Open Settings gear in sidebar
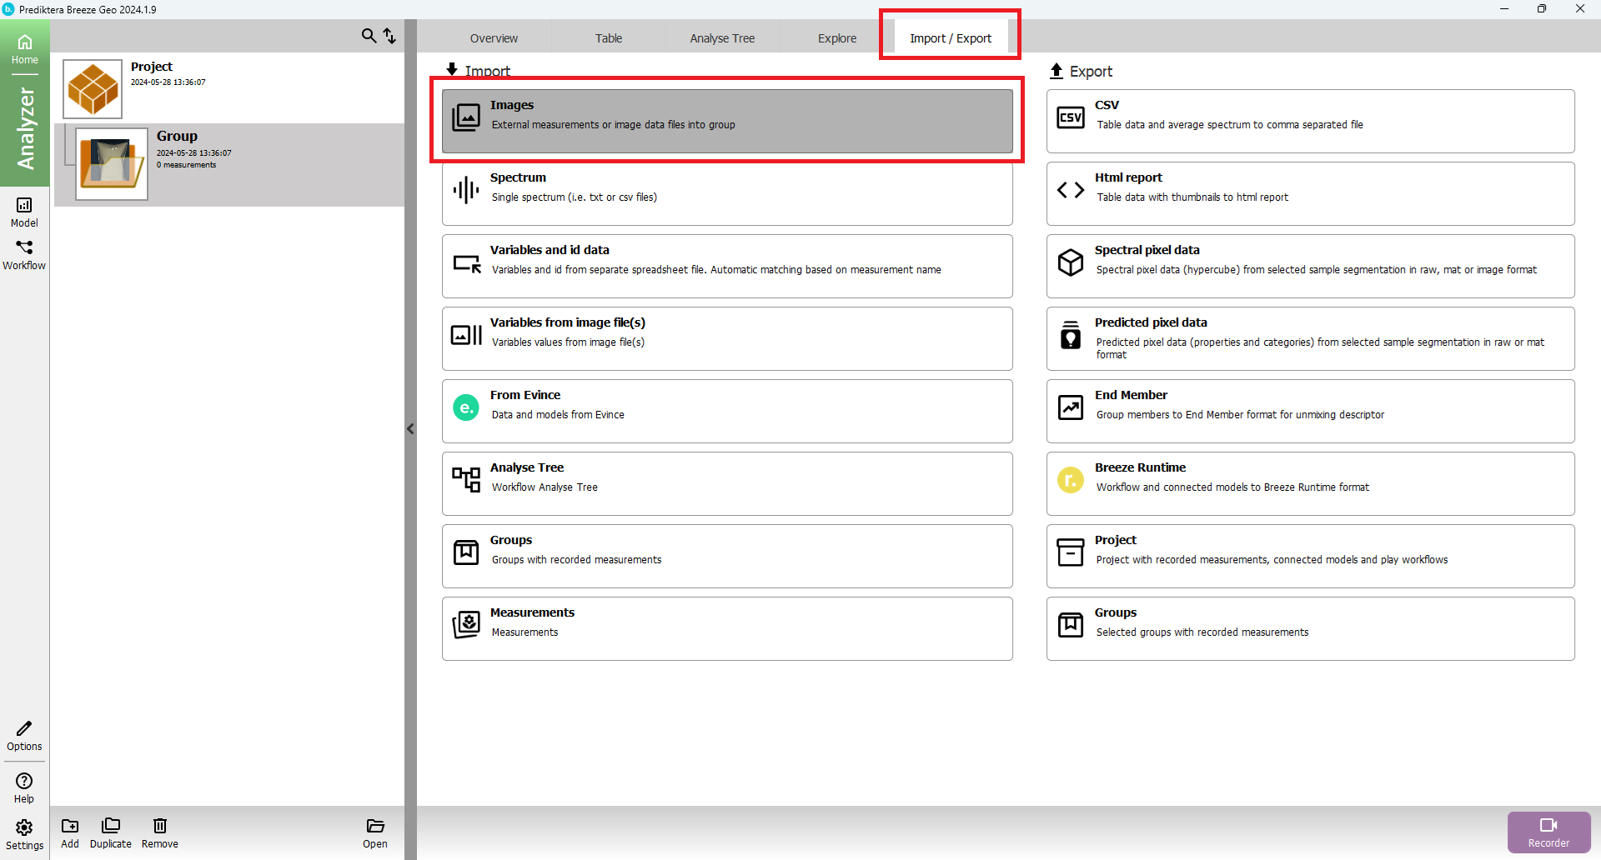 pyautogui.click(x=24, y=834)
